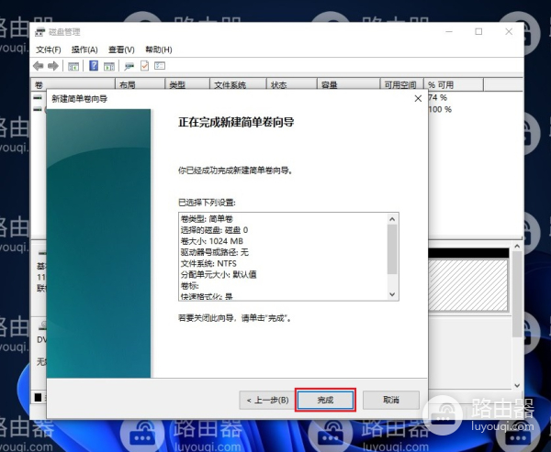Open the blue question-mark Help icon
The width and height of the screenshot is (551, 452).
coord(94,66)
